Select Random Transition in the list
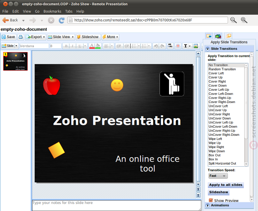The image size is (258, 211). point(226,69)
